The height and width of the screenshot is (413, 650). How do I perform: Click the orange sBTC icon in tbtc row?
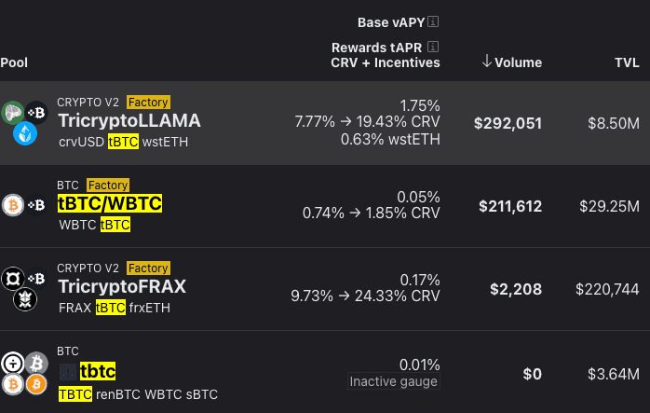click(35, 384)
